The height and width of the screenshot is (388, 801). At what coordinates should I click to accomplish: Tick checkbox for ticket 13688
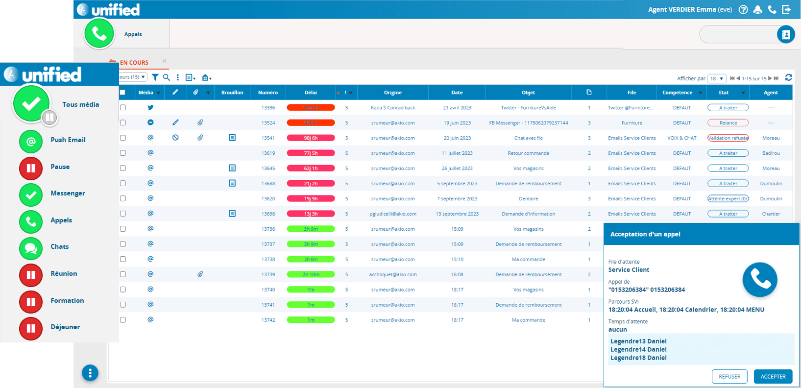pyautogui.click(x=123, y=183)
